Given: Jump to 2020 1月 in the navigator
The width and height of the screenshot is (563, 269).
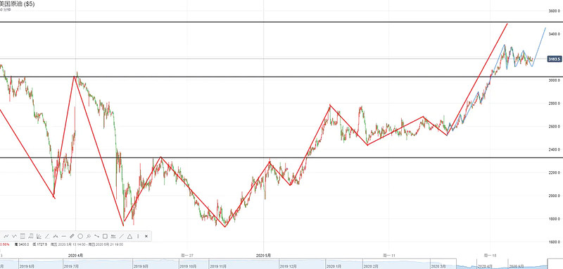Looking at the screenshot, I should [x=334, y=266].
